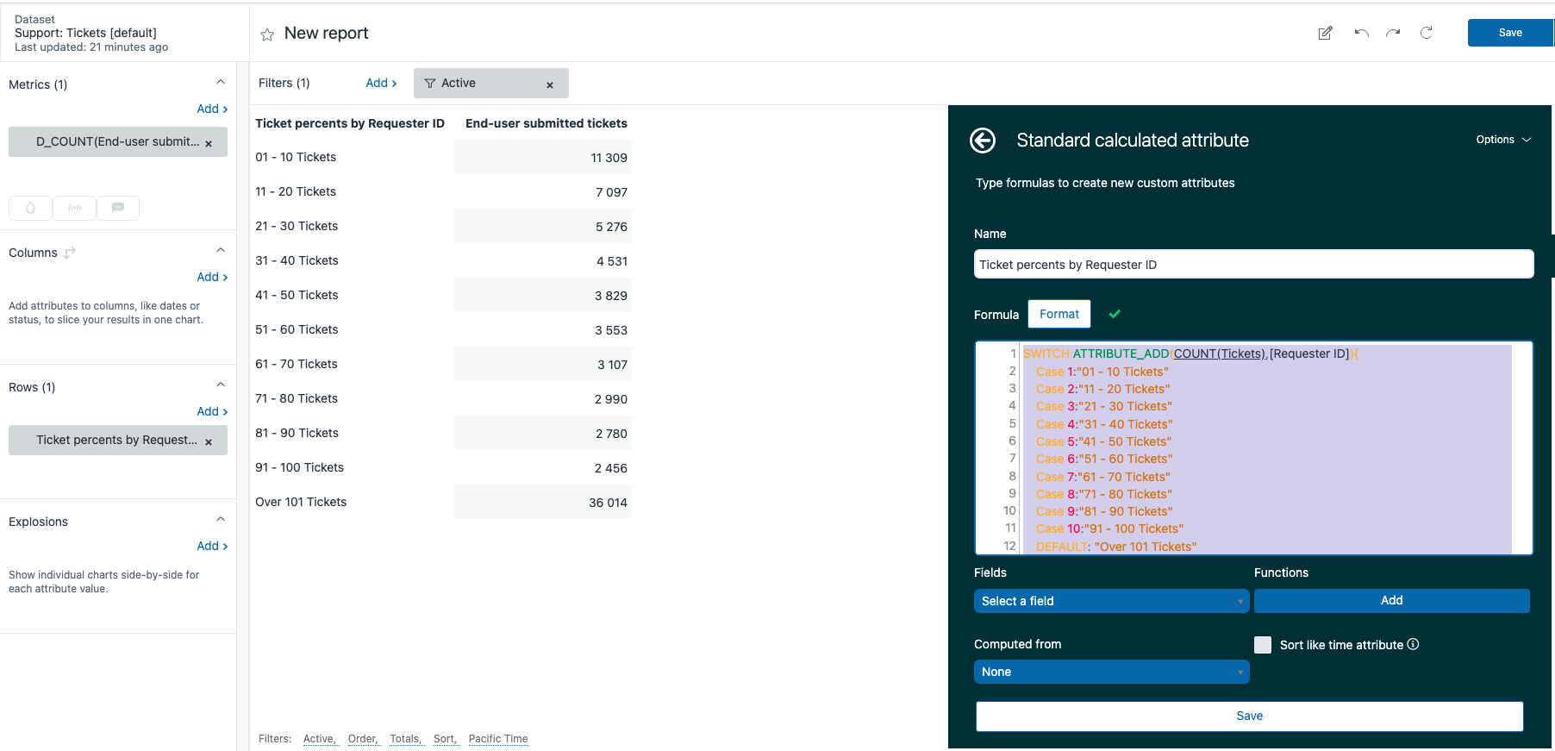
Task: Remove the D_COUNT metric with its x icon
Action: 209,143
